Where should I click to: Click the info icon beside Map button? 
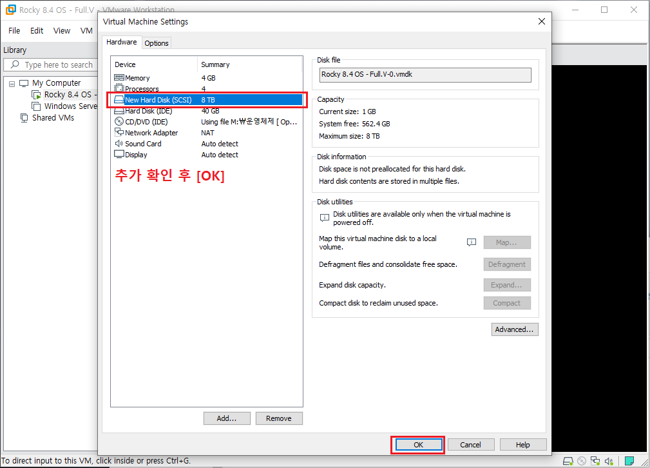pyautogui.click(x=472, y=242)
